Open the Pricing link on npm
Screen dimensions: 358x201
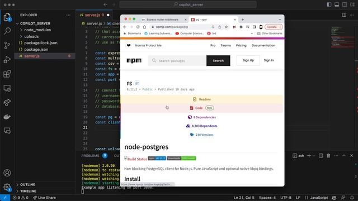coord(241,45)
